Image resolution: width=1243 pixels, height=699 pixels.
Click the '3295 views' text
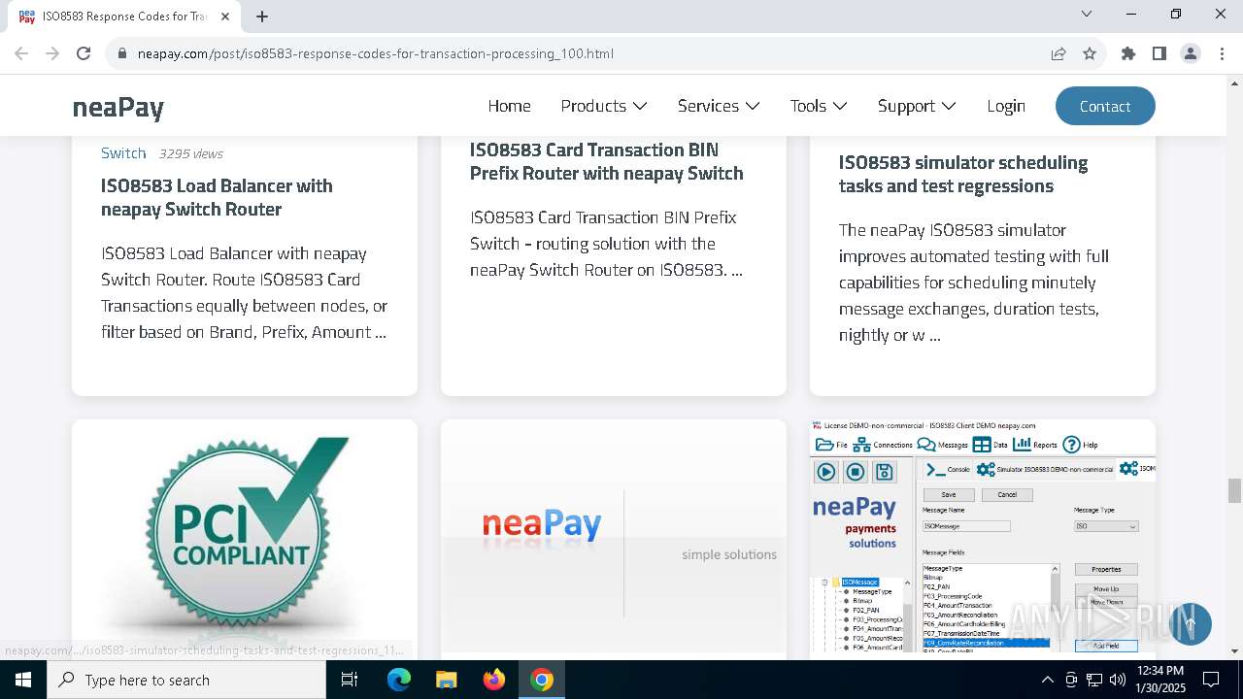[191, 153]
